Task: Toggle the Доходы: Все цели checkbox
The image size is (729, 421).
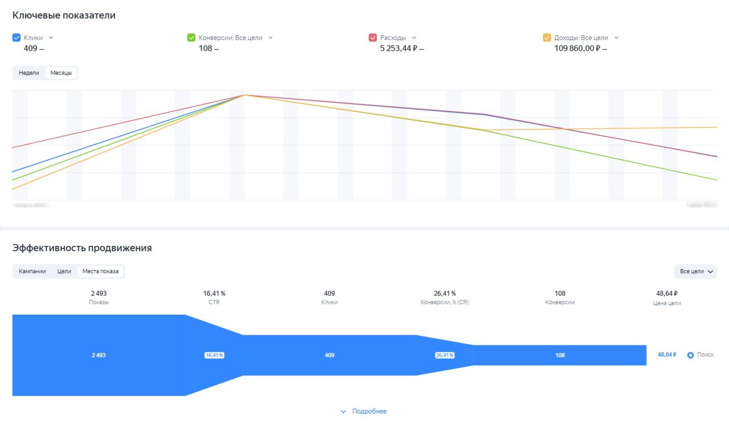Action: point(547,38)
